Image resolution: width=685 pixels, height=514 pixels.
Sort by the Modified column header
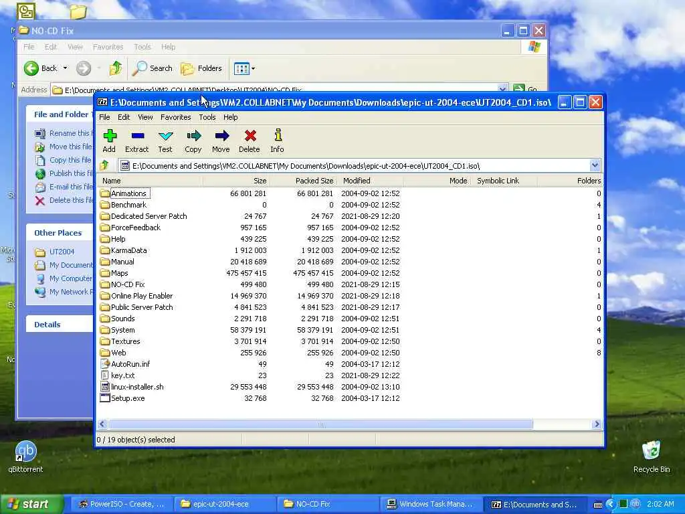[369, 181]
